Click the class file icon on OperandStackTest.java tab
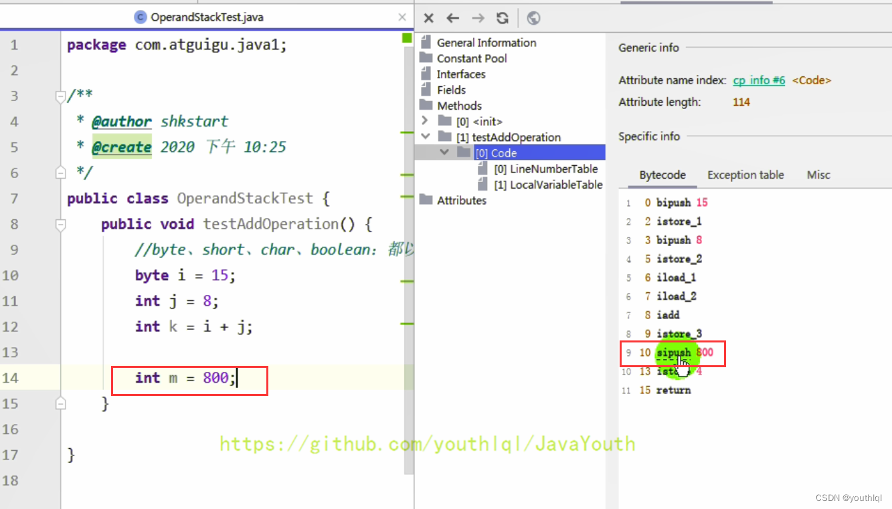892x509 pixels. coord(140,17)
